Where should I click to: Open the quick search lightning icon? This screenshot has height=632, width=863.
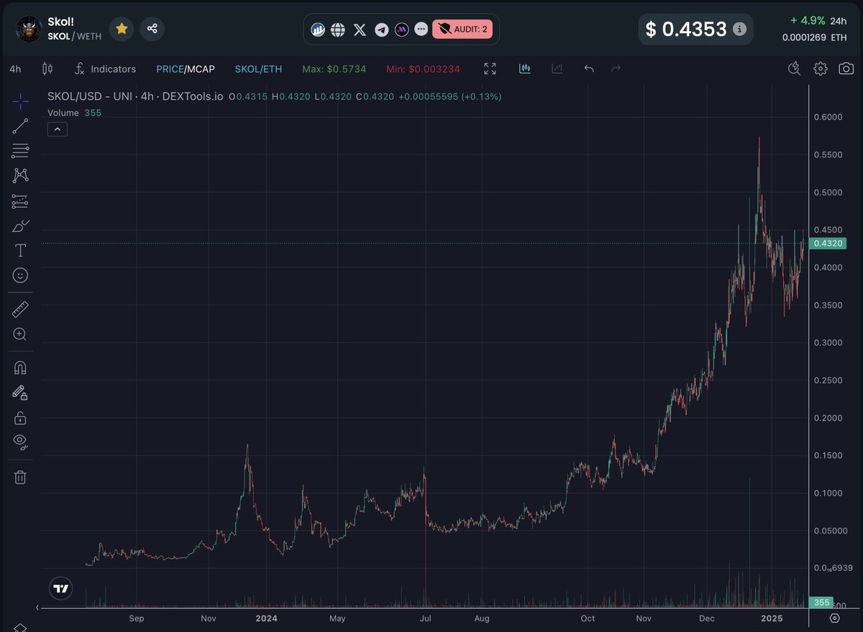tap(794, 69)
